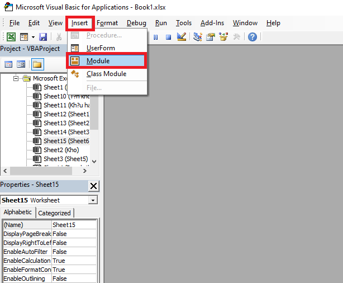Save the workbook with the floppy disk icon
The width and height of the screenshot is (343, 283).
click(43, 37)
